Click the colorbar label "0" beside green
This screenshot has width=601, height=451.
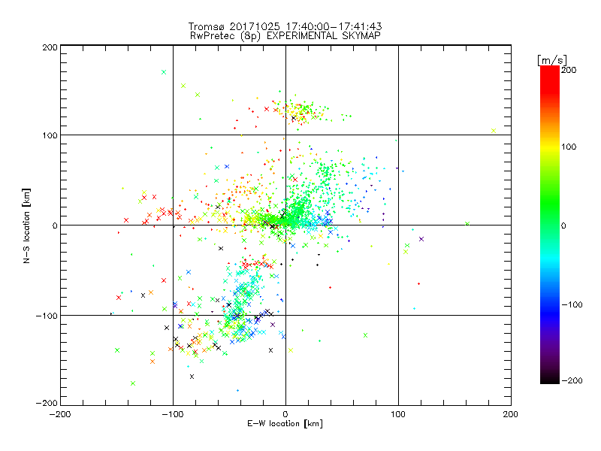click(563, 225)
